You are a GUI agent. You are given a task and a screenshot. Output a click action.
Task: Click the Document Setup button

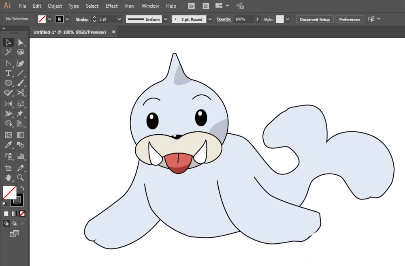click(315, 19)
